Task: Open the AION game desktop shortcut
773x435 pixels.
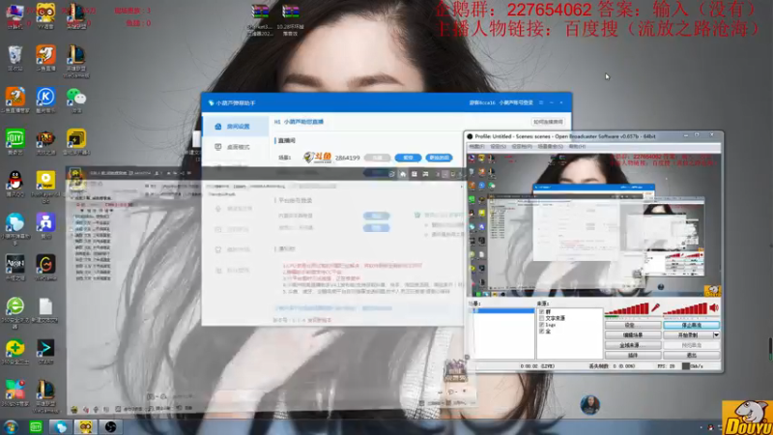Action: click(15, 265)
